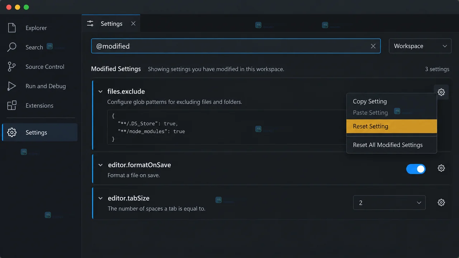Click 'Showing settings you have modified' text
The width and height of the screenshot is (459, 258).
[x=216, y=69]
